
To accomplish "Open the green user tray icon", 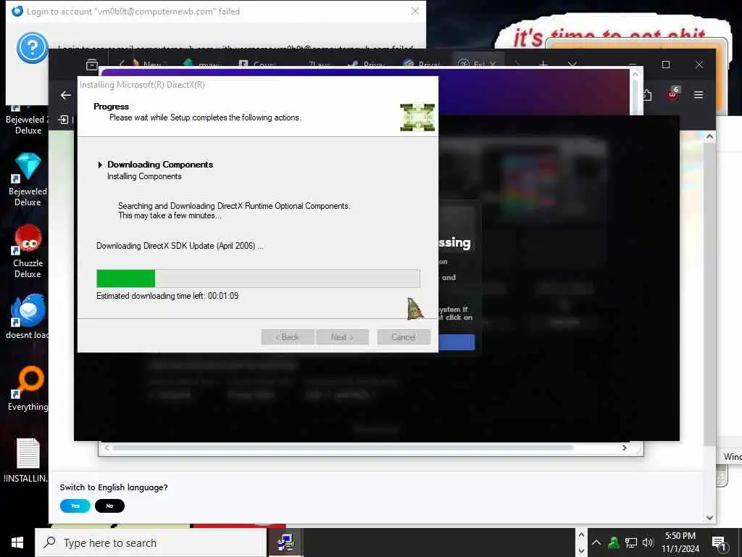I will (614, 542).
